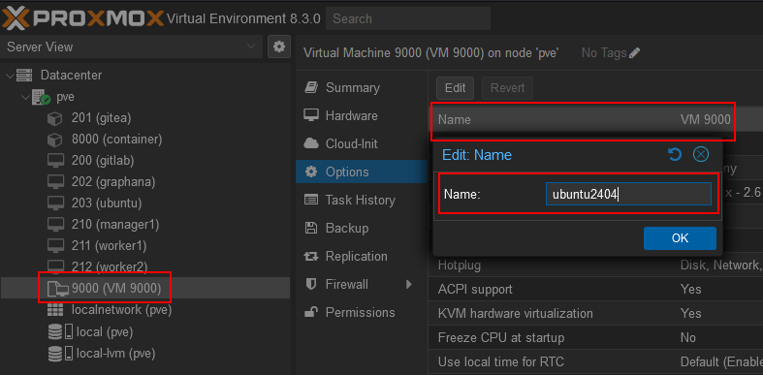Click the pve node icon
Image resolution: width=763 pixels, height=375 pixels.
pos(42,97)
